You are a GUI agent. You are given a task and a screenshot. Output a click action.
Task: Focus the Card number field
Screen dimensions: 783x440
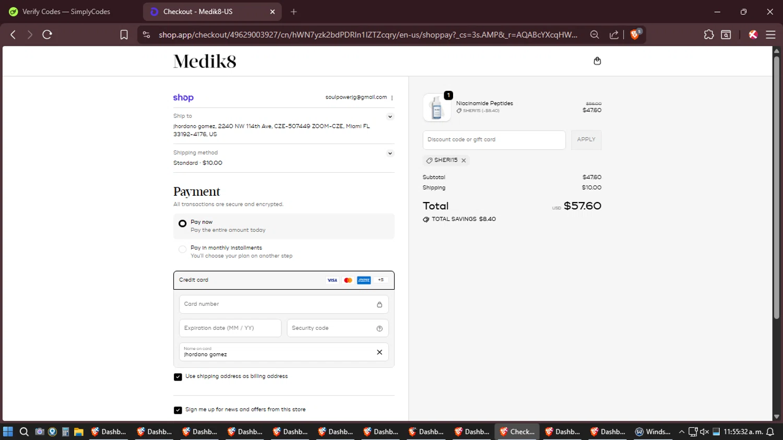click(284, 304)
